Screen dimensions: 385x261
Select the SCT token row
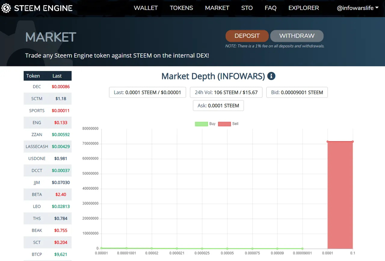pos(48,242)
